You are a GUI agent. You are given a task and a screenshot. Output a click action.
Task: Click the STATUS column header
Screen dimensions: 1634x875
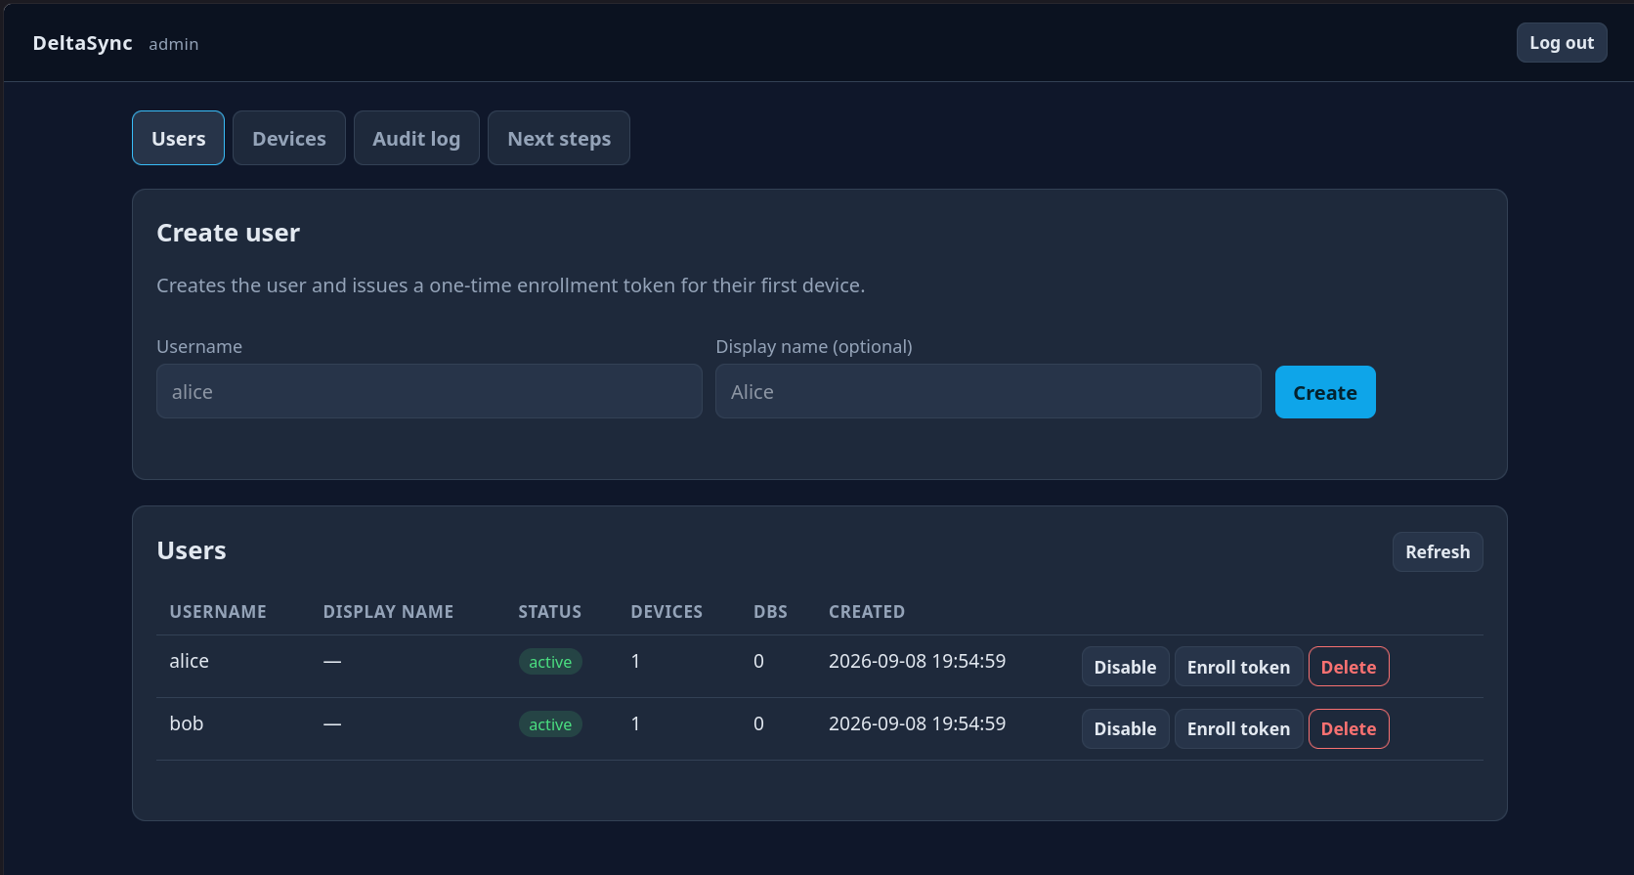[549, 612]
